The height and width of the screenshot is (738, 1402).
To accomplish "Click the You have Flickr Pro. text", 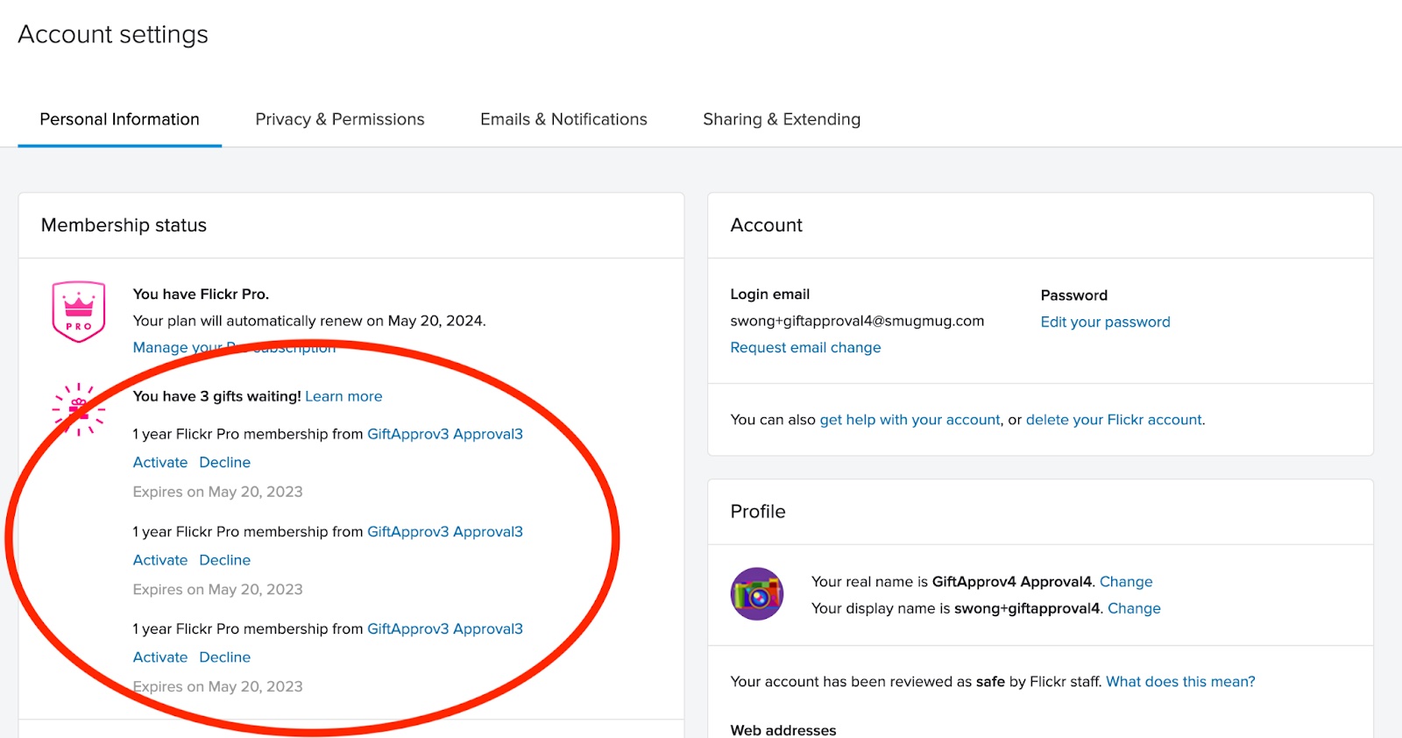I will pyautogui.click(x=201, y=294).
